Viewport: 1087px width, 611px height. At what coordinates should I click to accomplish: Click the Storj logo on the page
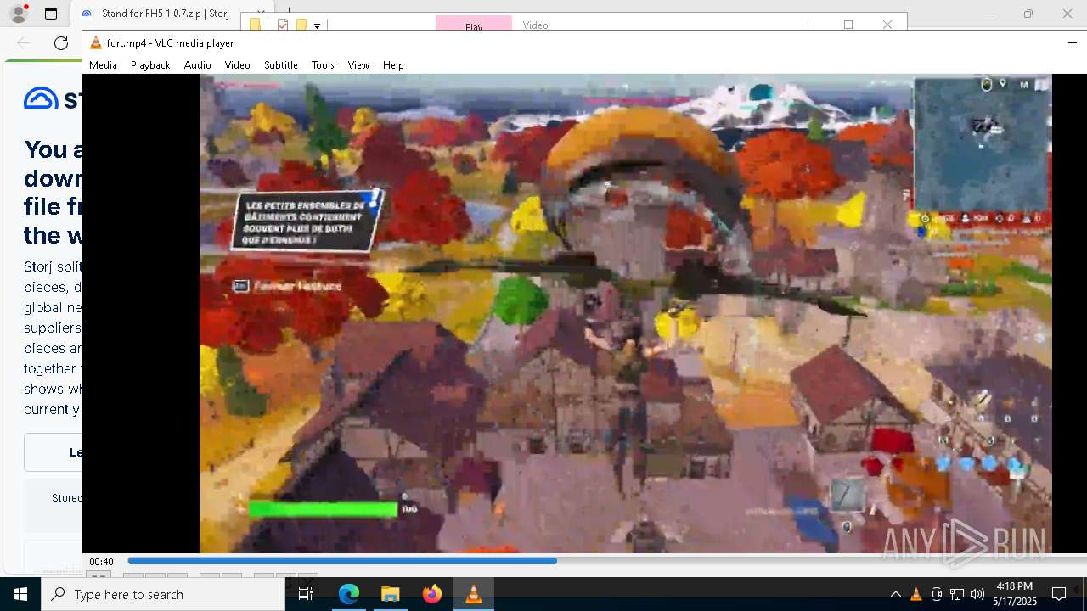pos(53,98)
